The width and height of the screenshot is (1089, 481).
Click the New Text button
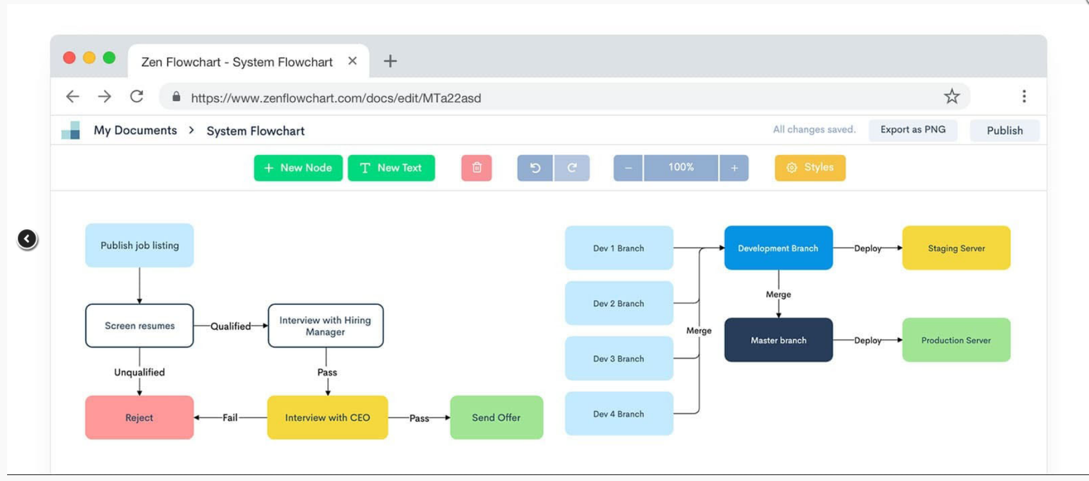click(x=391, y=168)
